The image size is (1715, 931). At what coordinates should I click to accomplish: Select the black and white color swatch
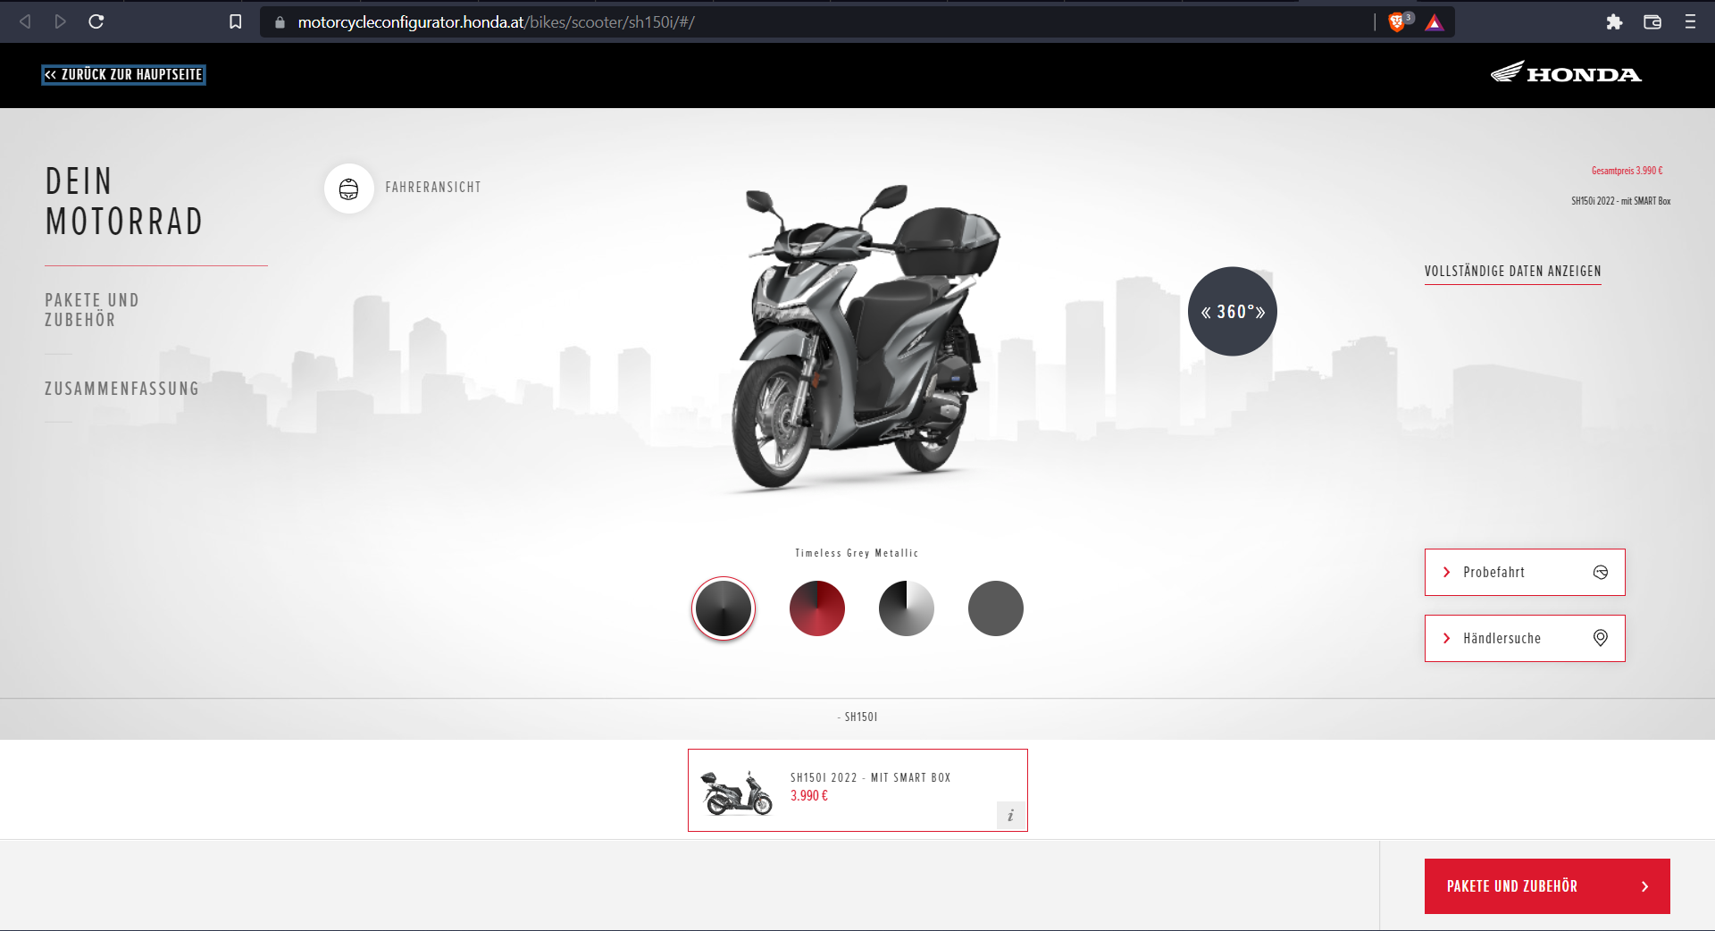907,608
